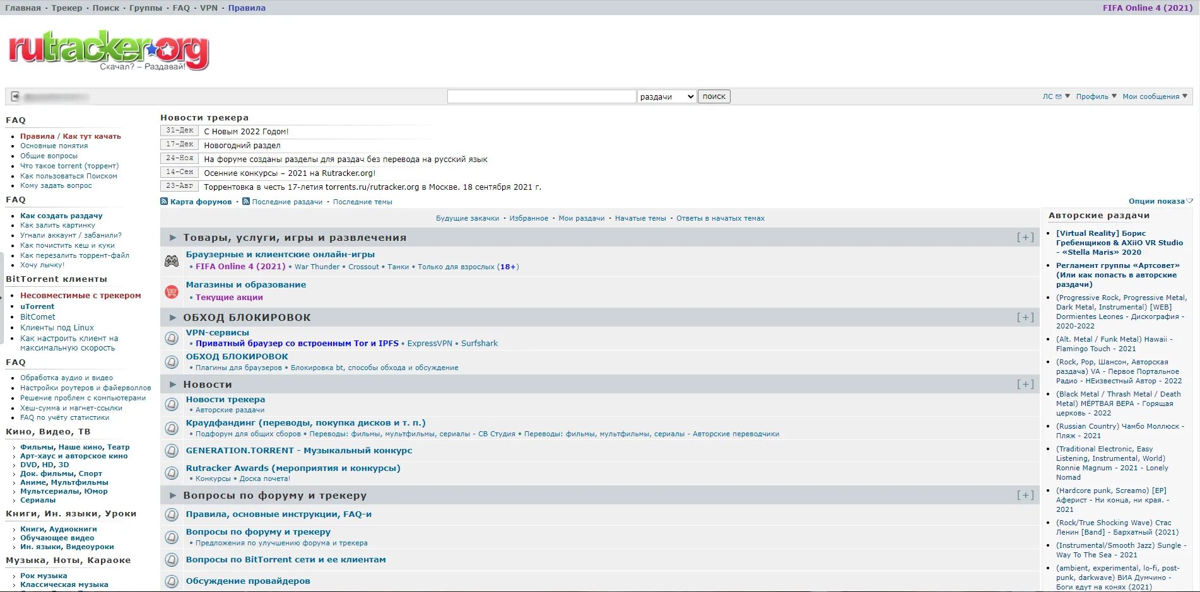The image size is (1200, 592).
Task: Open Приватный браузер со встроенным Tor и IPFS
Action: pos(297,344)
